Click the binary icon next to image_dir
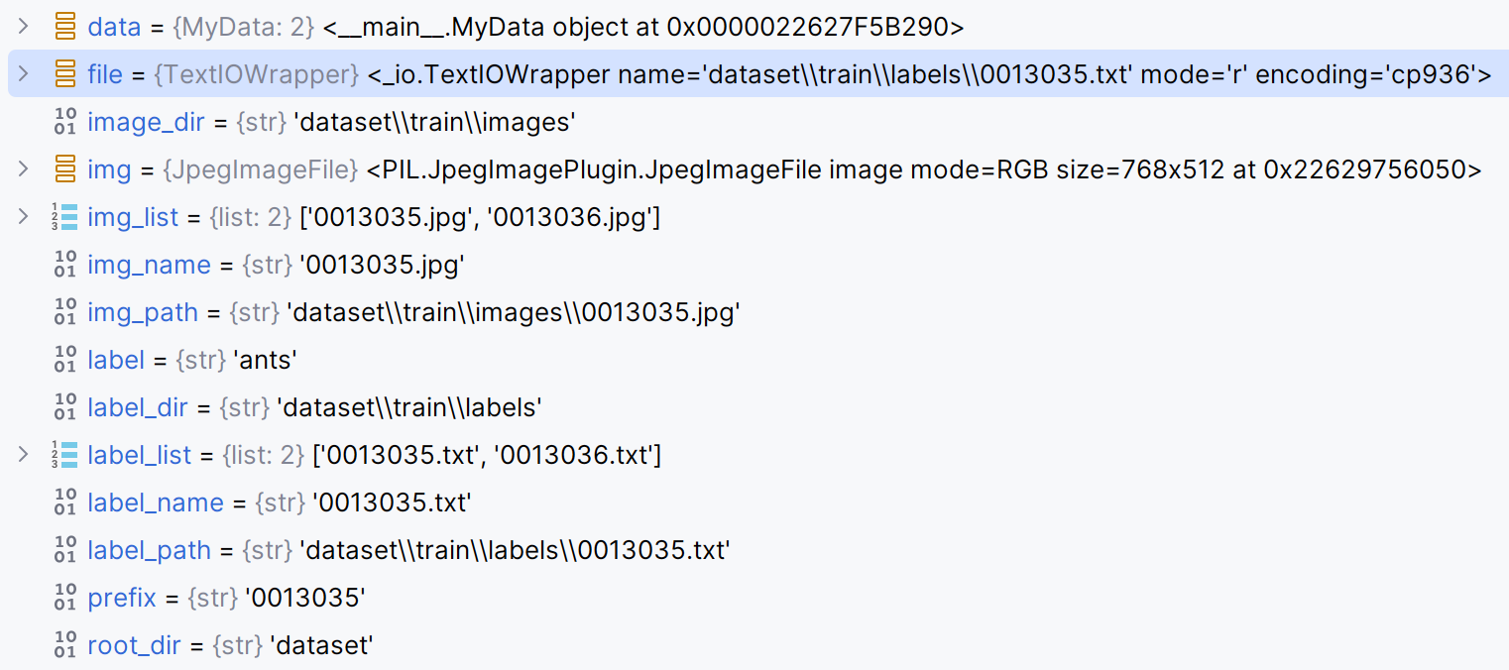The width and height of the screenshot is (1509, 670). point(64,122)
